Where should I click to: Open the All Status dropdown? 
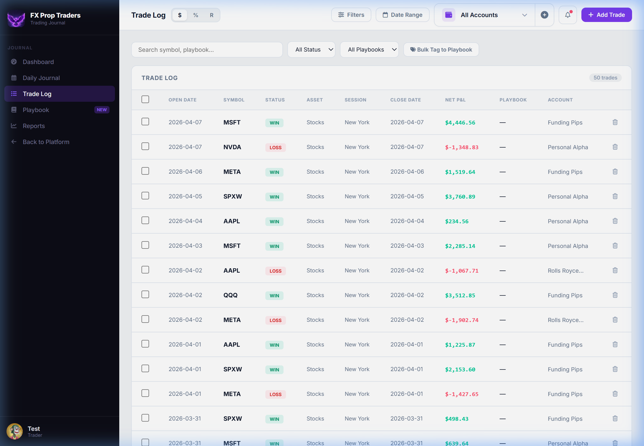(311, 49)
